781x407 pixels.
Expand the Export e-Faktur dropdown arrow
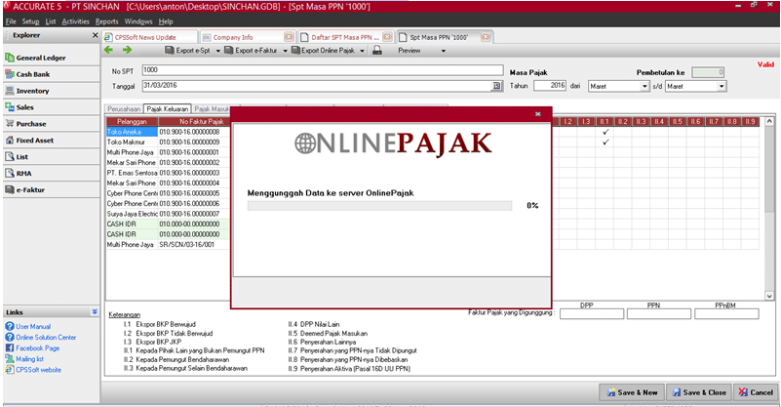click(x=286, y=51)
